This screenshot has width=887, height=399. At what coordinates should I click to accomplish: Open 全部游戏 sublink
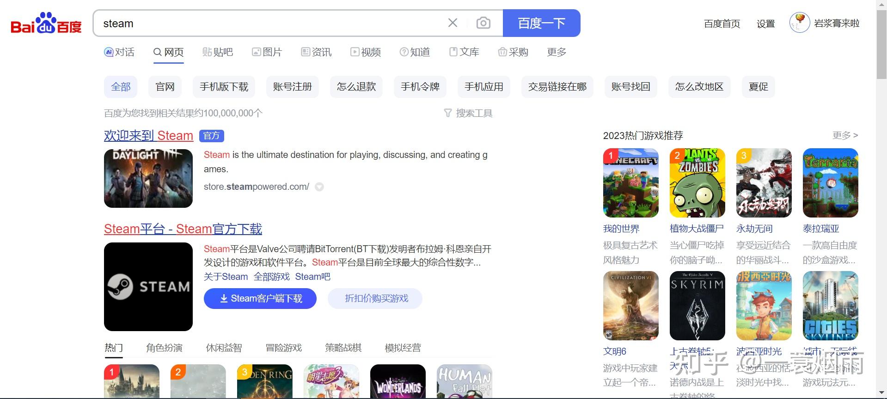(x=272, y=277)
